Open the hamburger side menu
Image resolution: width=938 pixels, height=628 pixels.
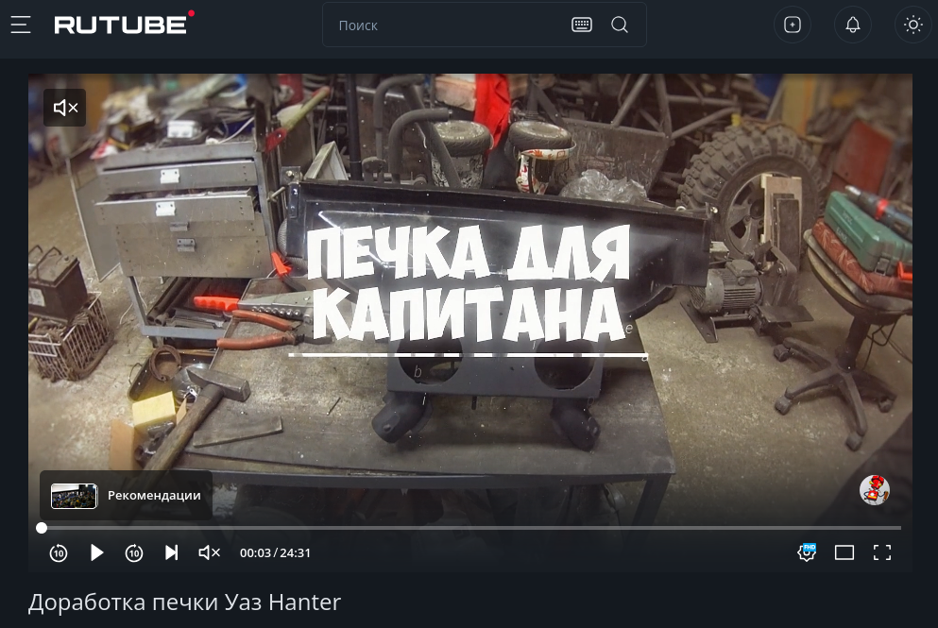(x=21, y=25)
